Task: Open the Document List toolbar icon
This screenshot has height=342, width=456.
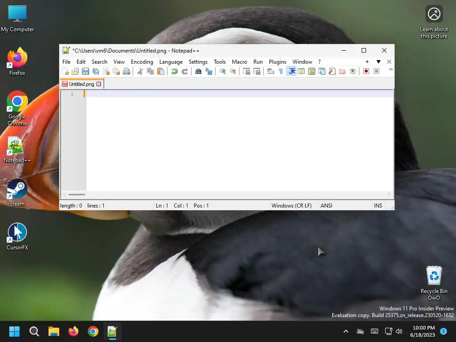Action: [322, 71]
